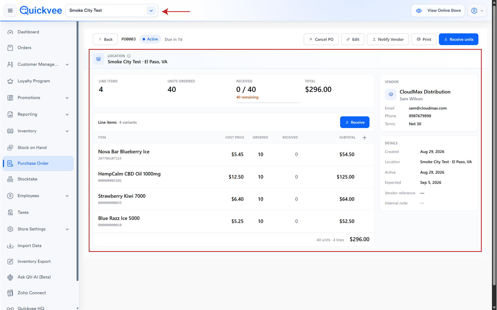497x310 pixels.
Task: Click the Import Data icon
Action: pos(10,246)
